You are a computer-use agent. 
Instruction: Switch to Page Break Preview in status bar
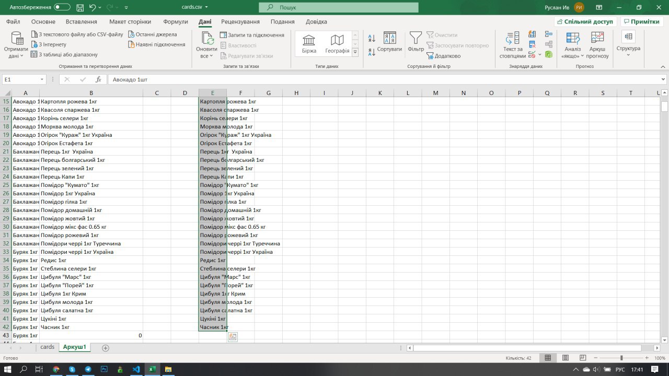click(x=583, y=358)
